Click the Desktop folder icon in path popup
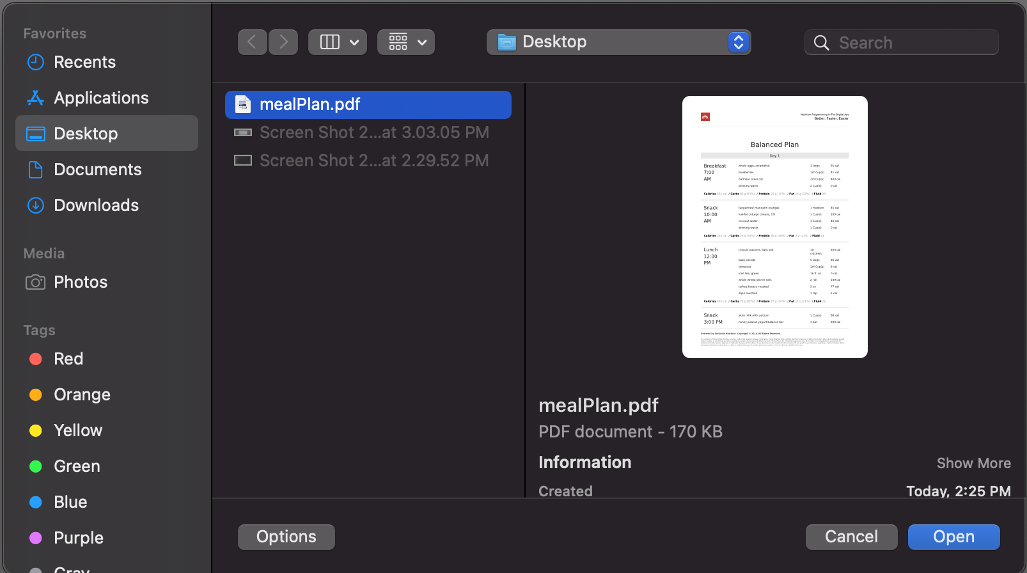This screenshot has width=1027, height=573. tap(507, 42)
